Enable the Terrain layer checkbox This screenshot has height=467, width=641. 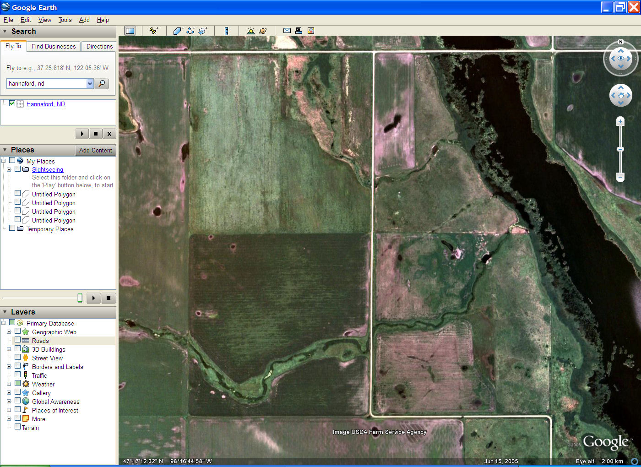pos(17,427)
